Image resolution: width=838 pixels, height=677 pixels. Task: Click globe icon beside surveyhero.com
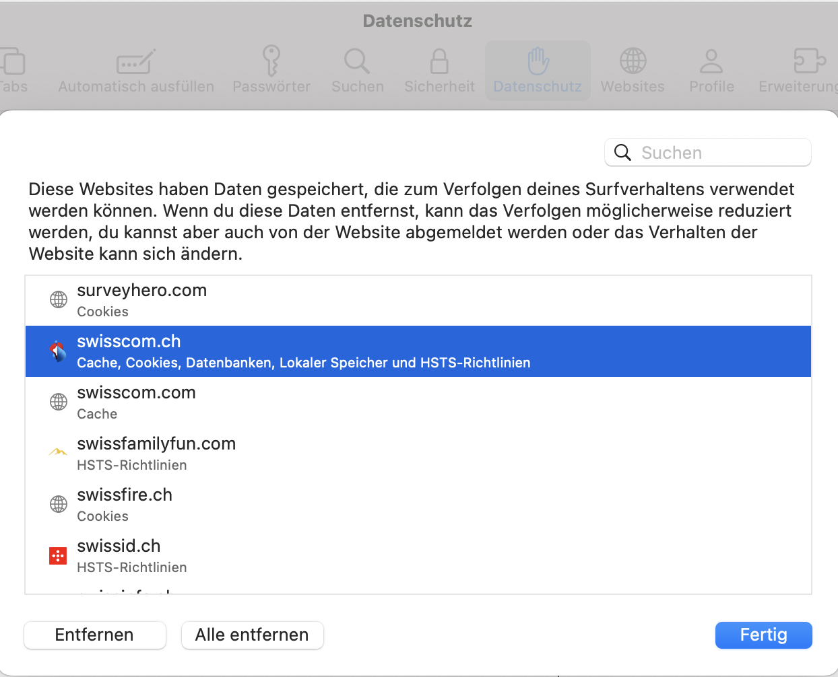59,299
